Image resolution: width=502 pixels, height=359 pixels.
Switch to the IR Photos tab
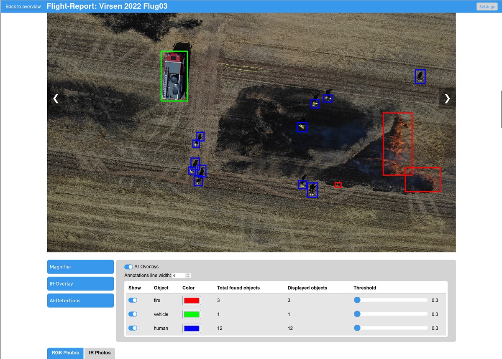coord(100,353)
